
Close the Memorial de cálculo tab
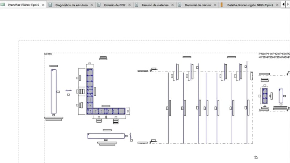pyautogui.click(x=215, y=5)
